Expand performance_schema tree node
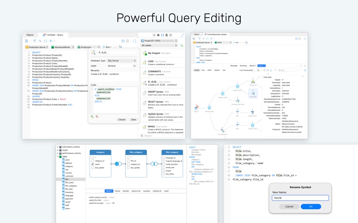 (58, 153)
